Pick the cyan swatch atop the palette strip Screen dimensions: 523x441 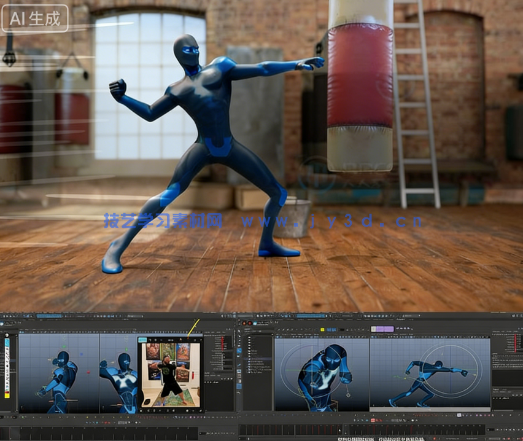[7, 342]
